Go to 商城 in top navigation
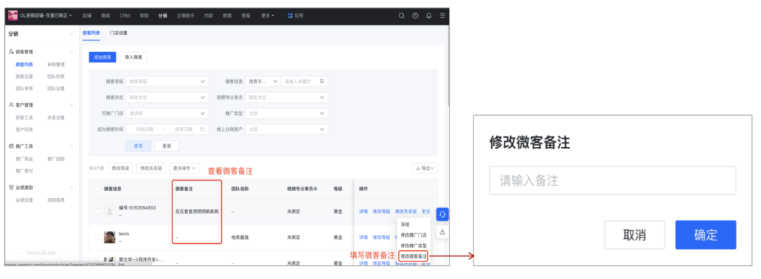761x279 pixels. pos(105,15)
